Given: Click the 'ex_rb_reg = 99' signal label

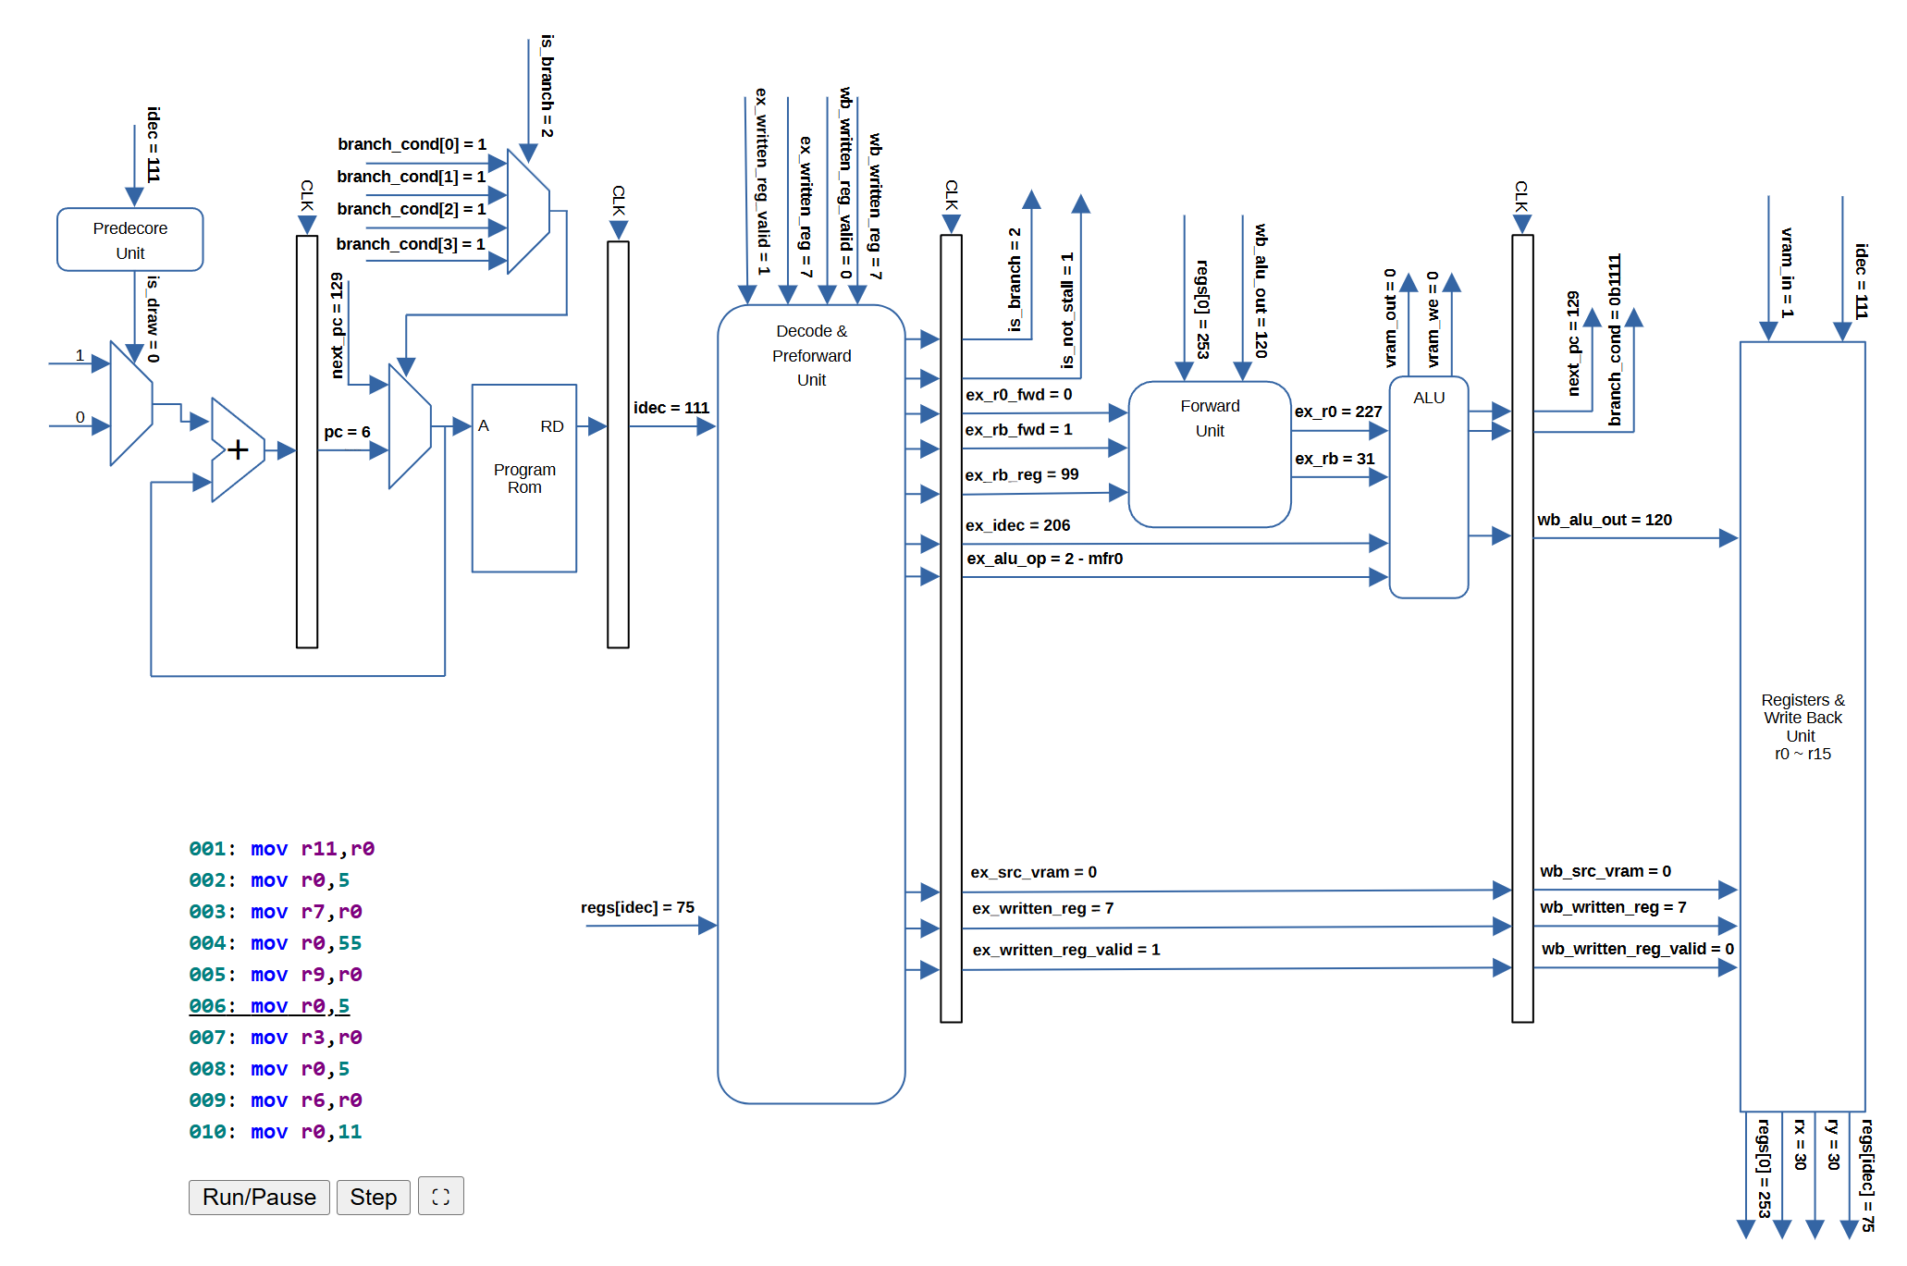Looking at the screenshot, I should click(x=1022, y=474).
